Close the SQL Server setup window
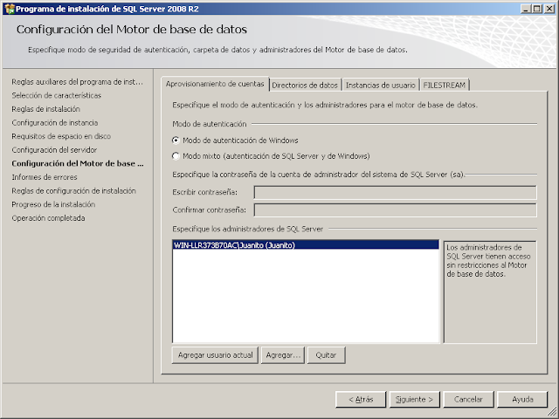The image size is (559, 419). tap(549, 9)
